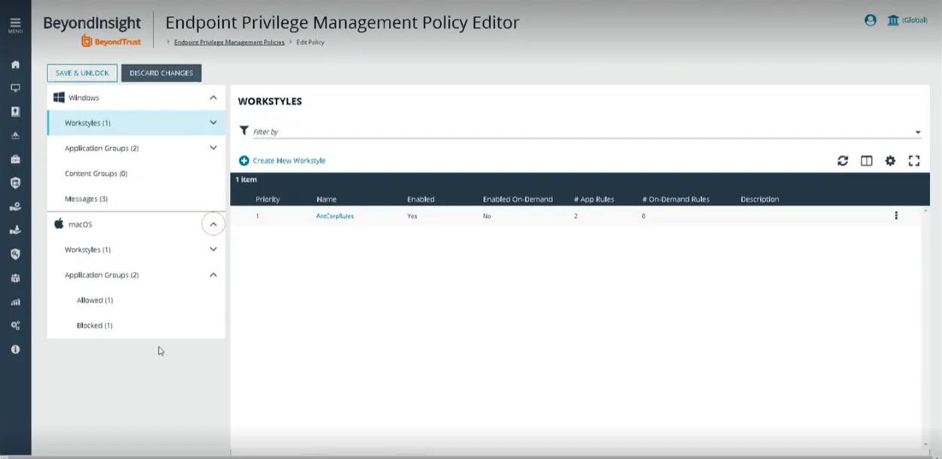Viewport: 942px width, 459px height.
Task: Collapse the Windows section chevron
Action: [x=213, y=97]
